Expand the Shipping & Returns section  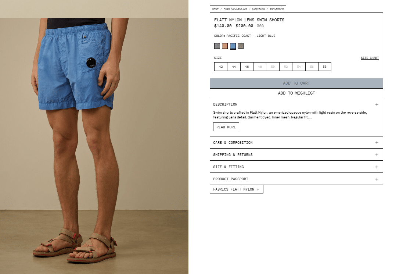coord(296,155)
